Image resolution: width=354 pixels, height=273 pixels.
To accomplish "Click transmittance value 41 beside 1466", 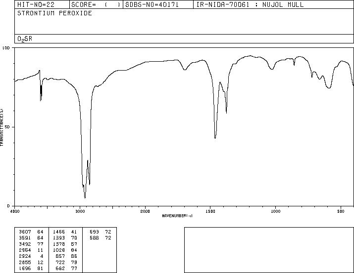I will [x=74, y=232].
